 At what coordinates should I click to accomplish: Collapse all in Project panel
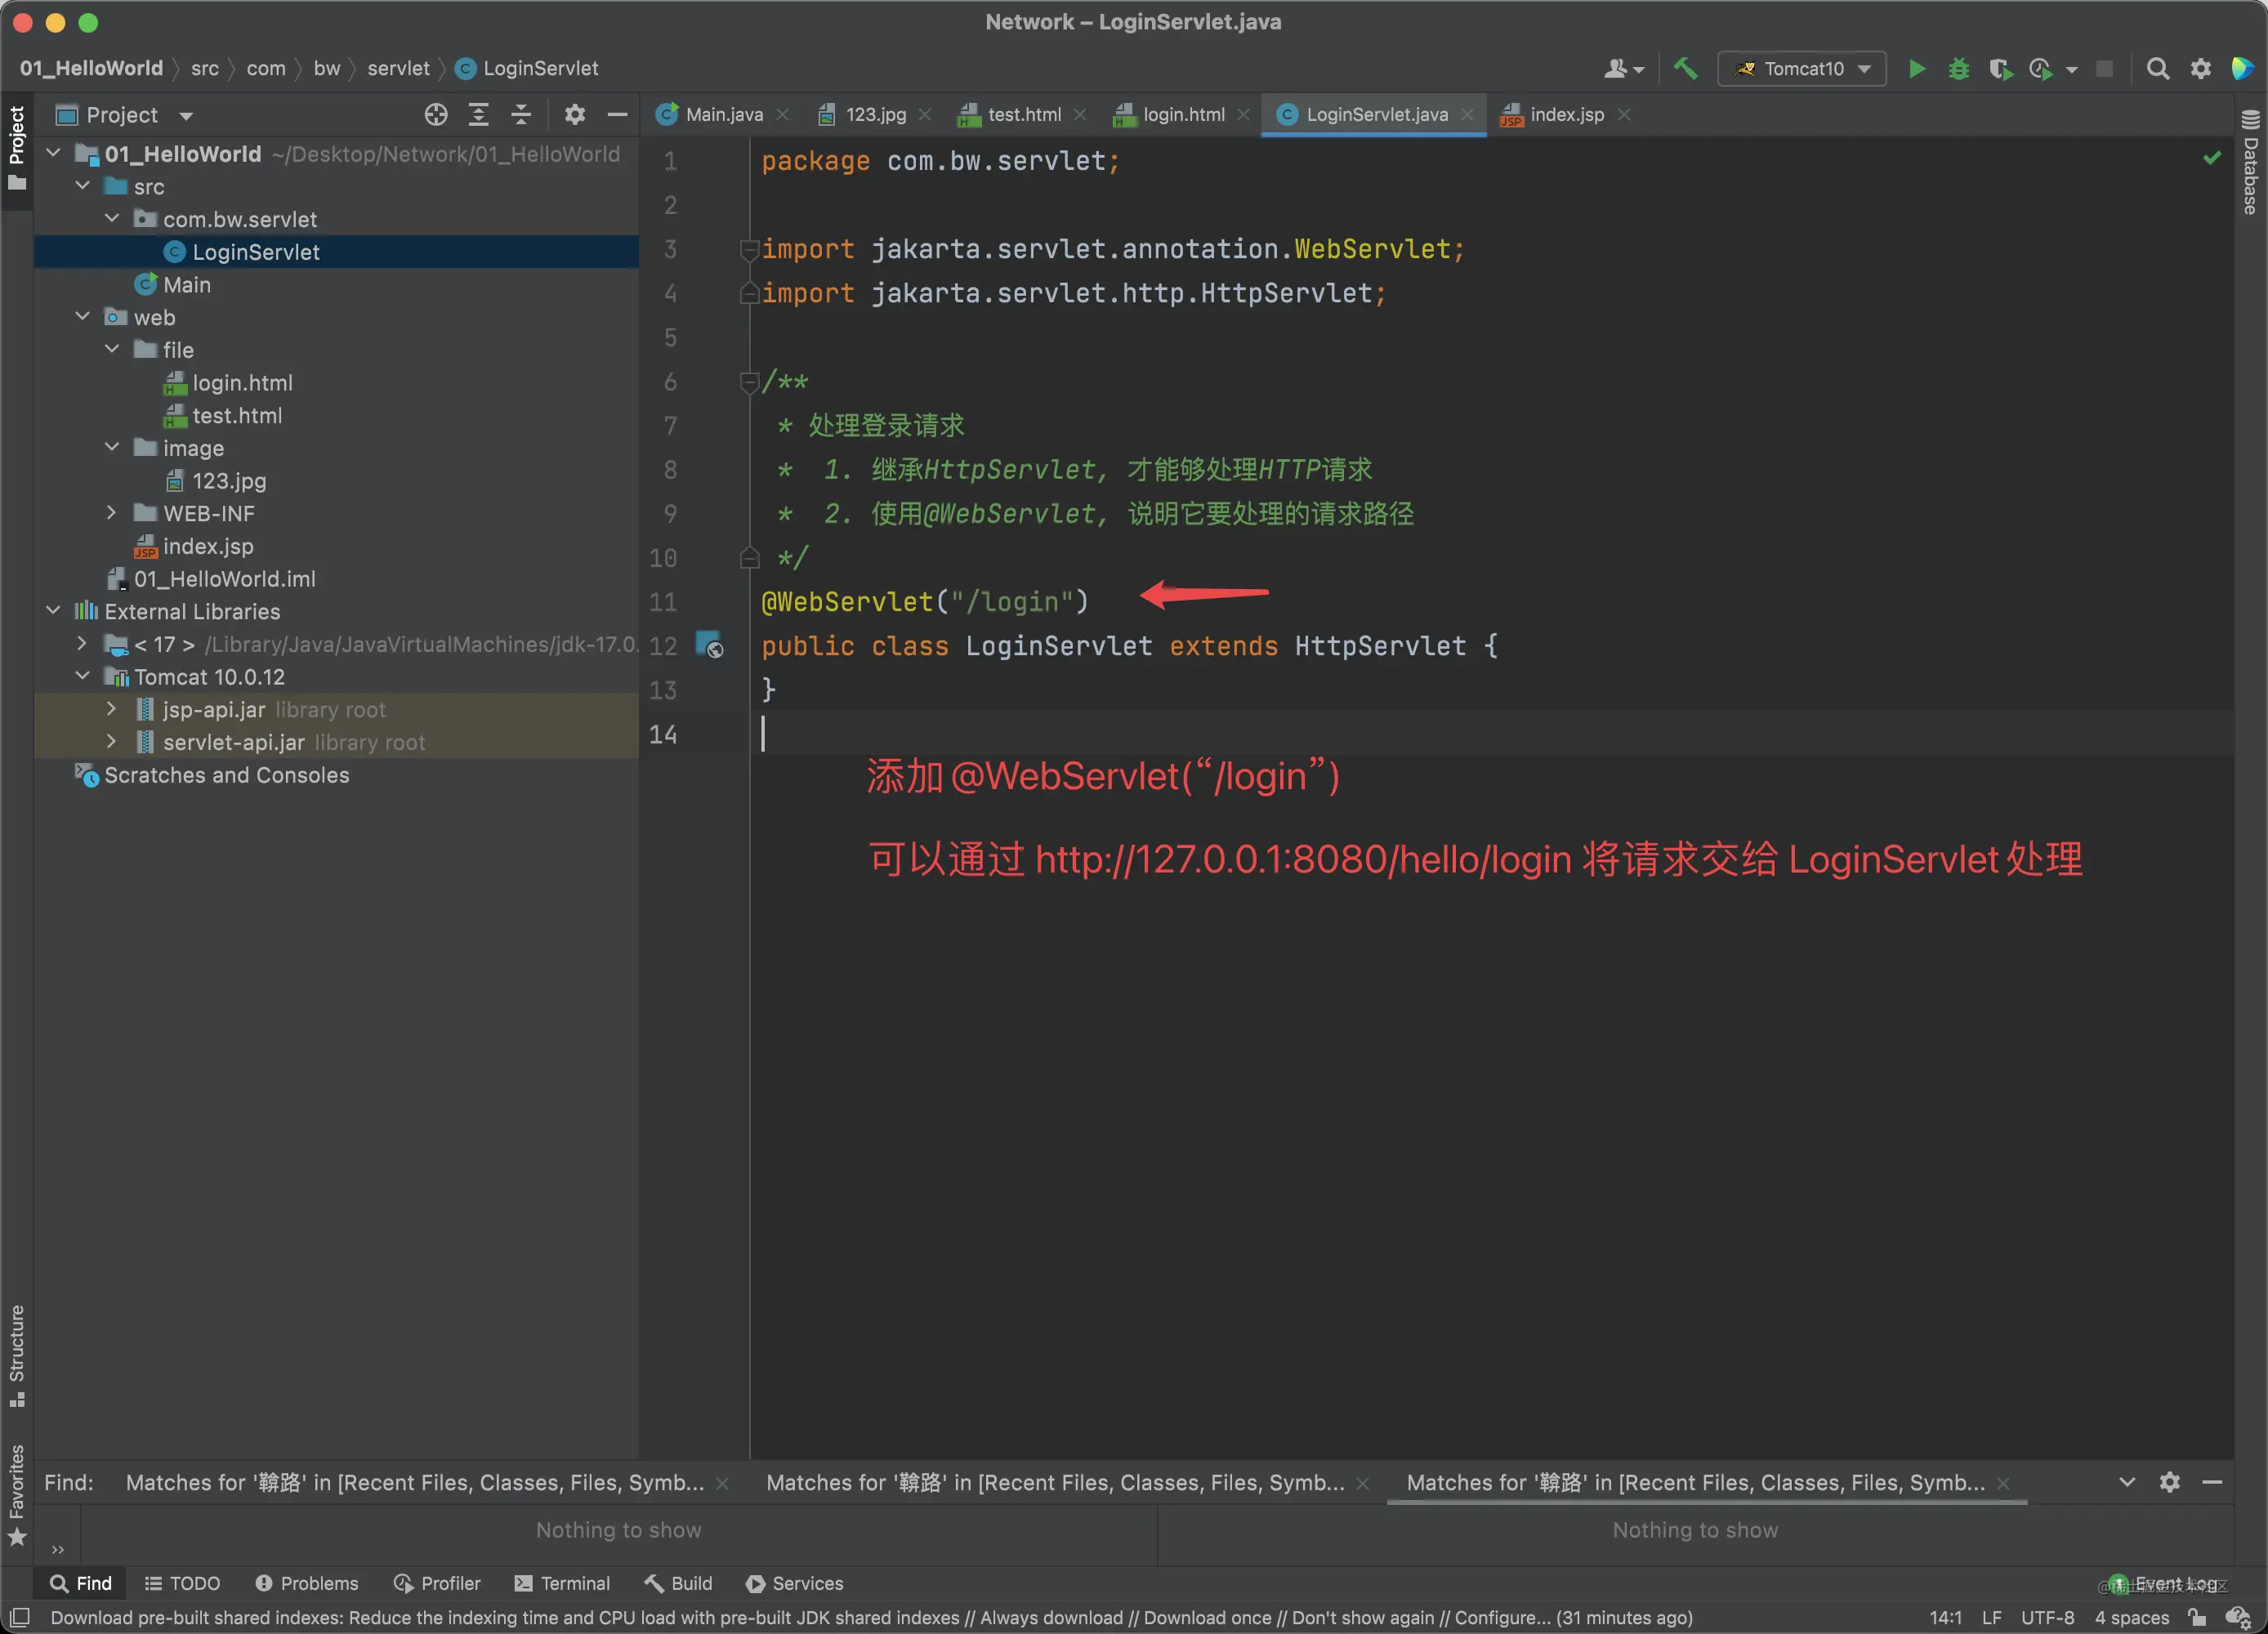(521, 115)
